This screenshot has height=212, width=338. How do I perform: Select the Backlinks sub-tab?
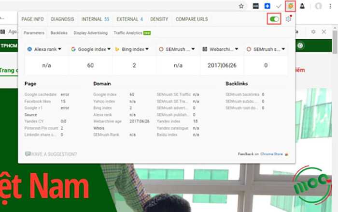click(59, 33)
